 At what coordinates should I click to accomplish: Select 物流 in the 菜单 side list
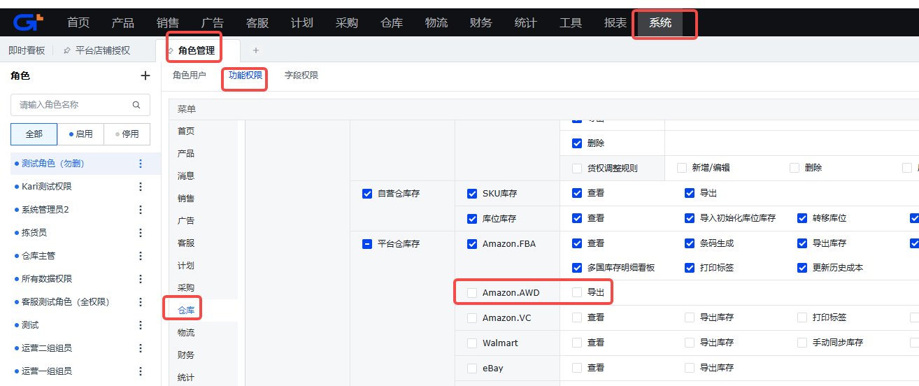click(x=186, y=333)
